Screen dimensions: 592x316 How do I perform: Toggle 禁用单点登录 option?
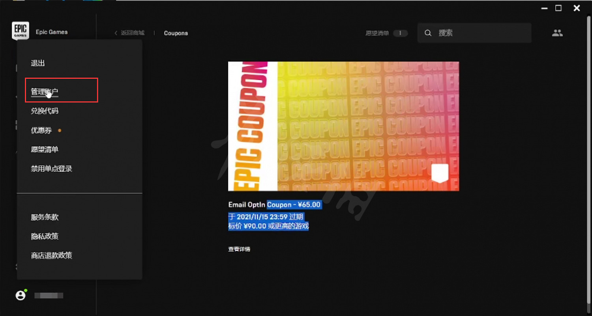pos(52,169)
